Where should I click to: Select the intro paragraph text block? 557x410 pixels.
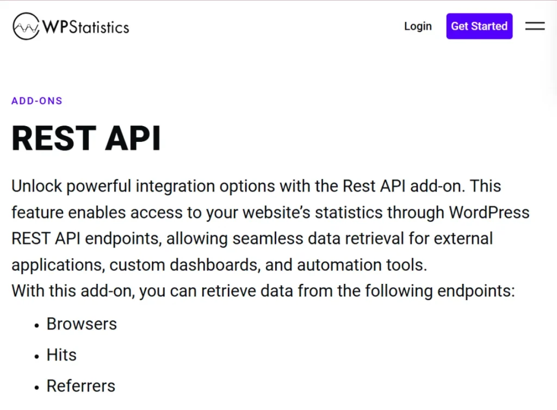coord(267,225)
